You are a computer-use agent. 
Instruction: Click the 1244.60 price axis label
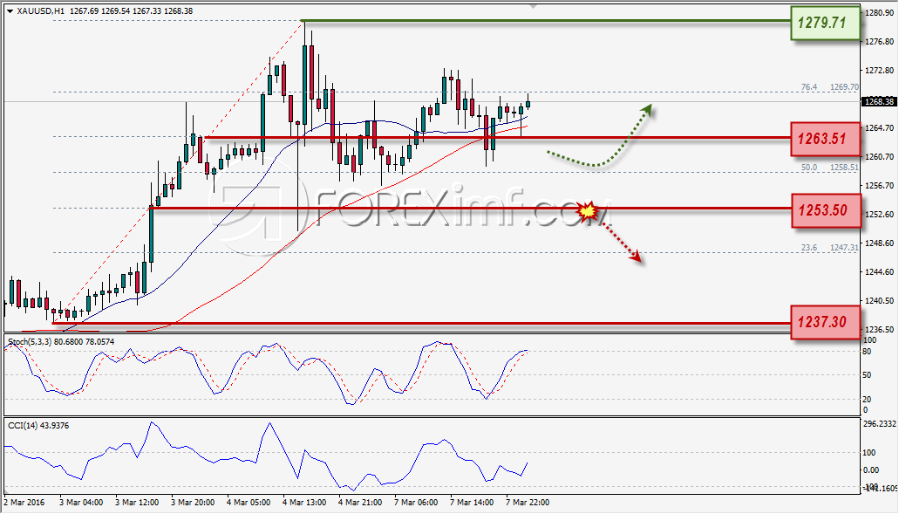[879, 271]
